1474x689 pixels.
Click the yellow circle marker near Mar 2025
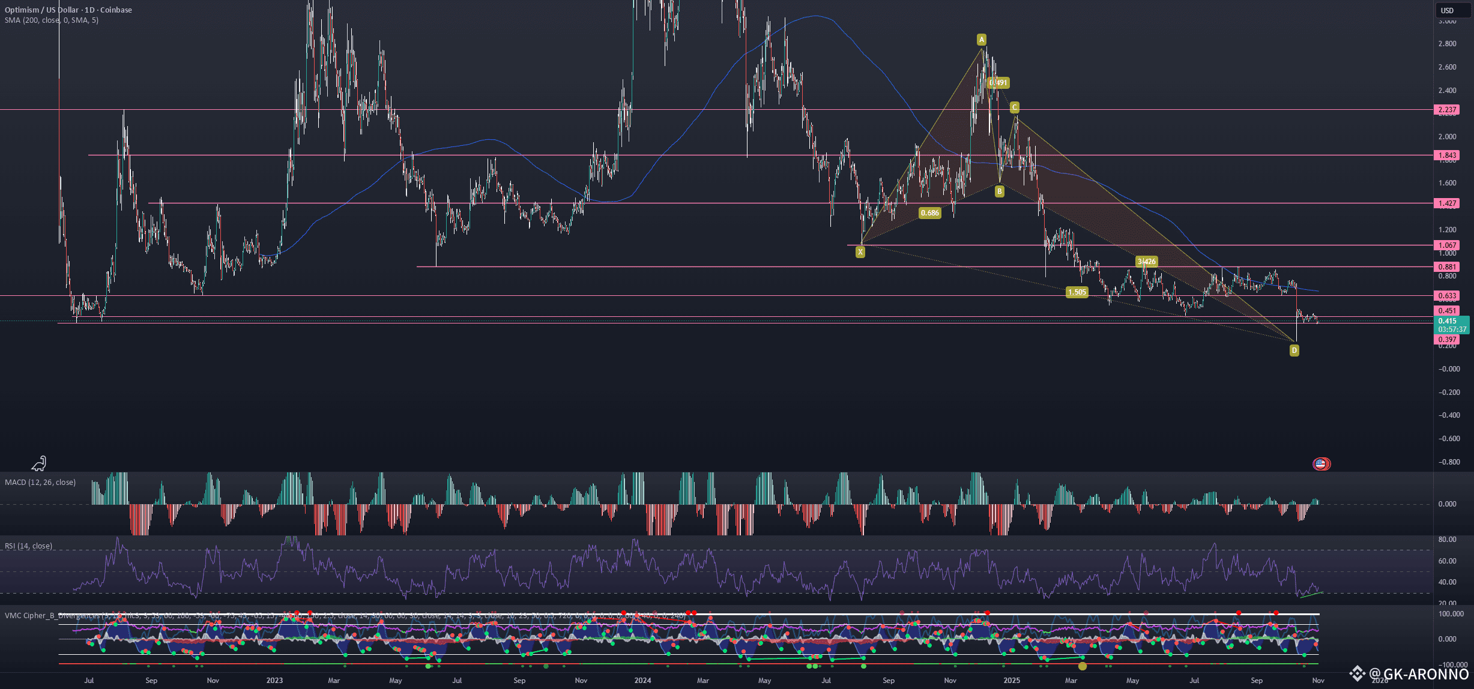1082,666
